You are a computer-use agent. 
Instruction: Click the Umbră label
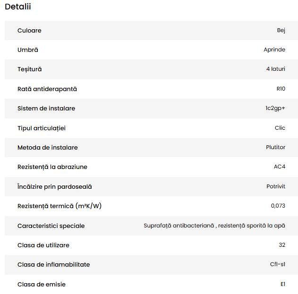[x=28, y=50]
